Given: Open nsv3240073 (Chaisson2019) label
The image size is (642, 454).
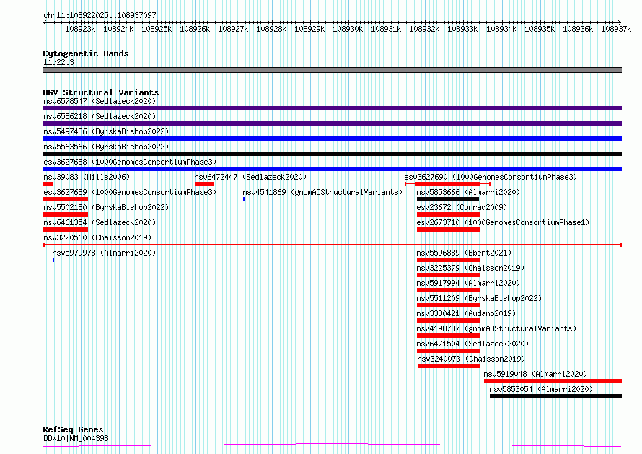Looking at the screenshot, I should click(471, 359).
